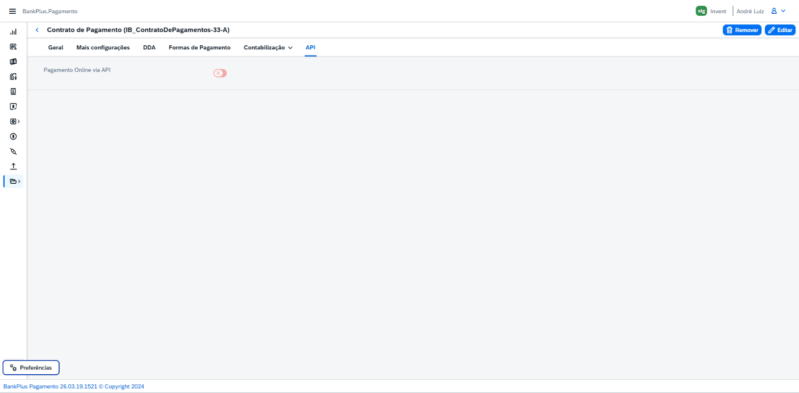Screen dimensions: 799x393
Task: Open the payment approved receipt sidebar icon
Action: click(x=13, y=106)
